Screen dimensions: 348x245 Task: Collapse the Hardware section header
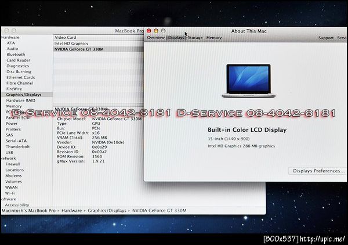[10, 37]
